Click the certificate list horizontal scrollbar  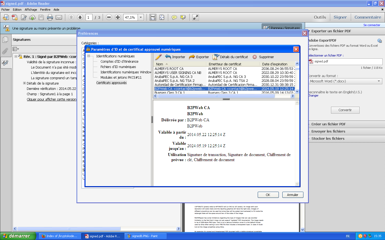point(216,96)
